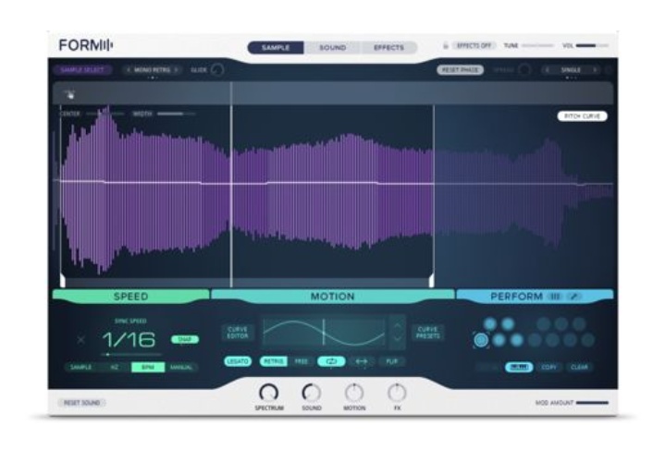The image size is (665, 462).
Task: Click the RESET SOUND button
Action: 81,403
